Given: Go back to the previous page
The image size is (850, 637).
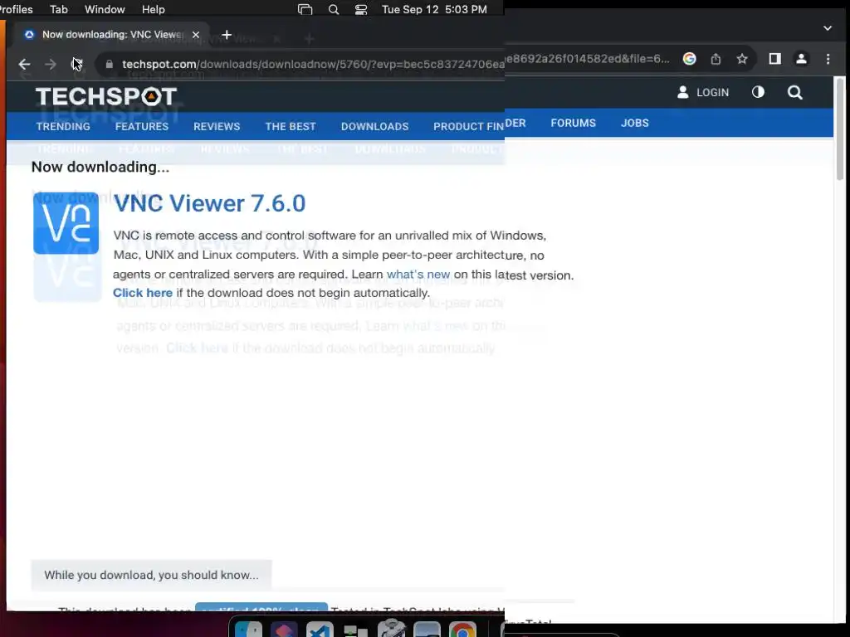Looking at the screenshot, I should pos(24,65).
